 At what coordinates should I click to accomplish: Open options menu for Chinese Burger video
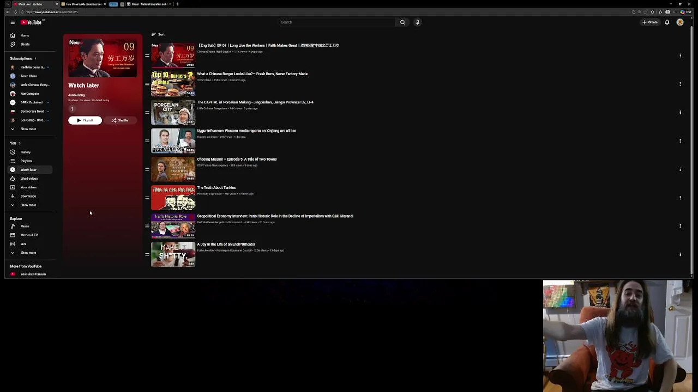680,84
